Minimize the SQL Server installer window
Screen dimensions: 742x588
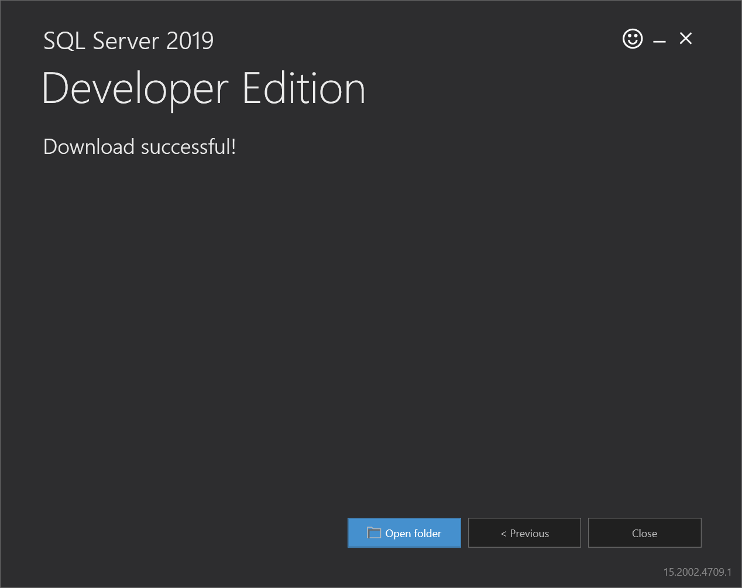659,42
